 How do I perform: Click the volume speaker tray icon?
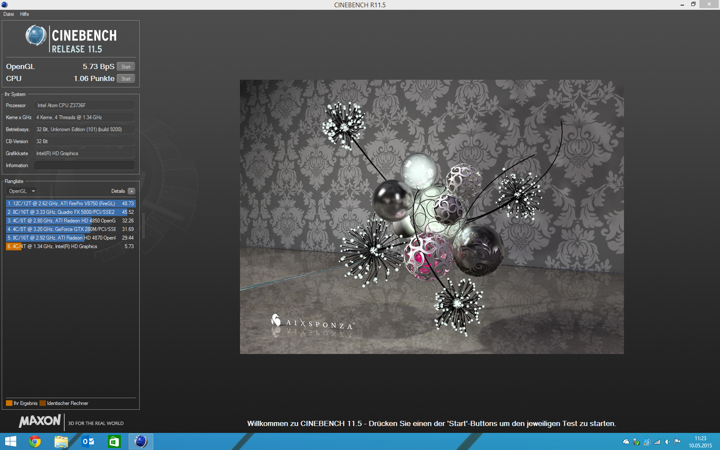click(667, 442)
